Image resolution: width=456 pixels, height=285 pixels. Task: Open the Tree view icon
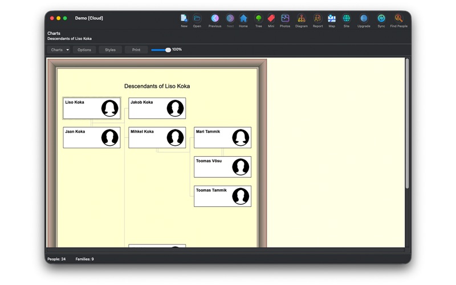coord(258,18)
